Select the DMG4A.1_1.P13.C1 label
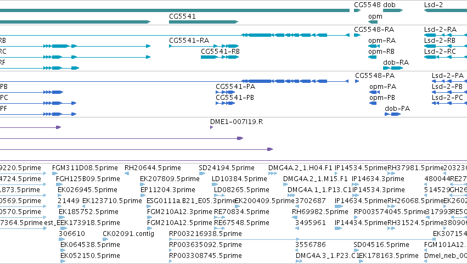 tap(319, 190)
